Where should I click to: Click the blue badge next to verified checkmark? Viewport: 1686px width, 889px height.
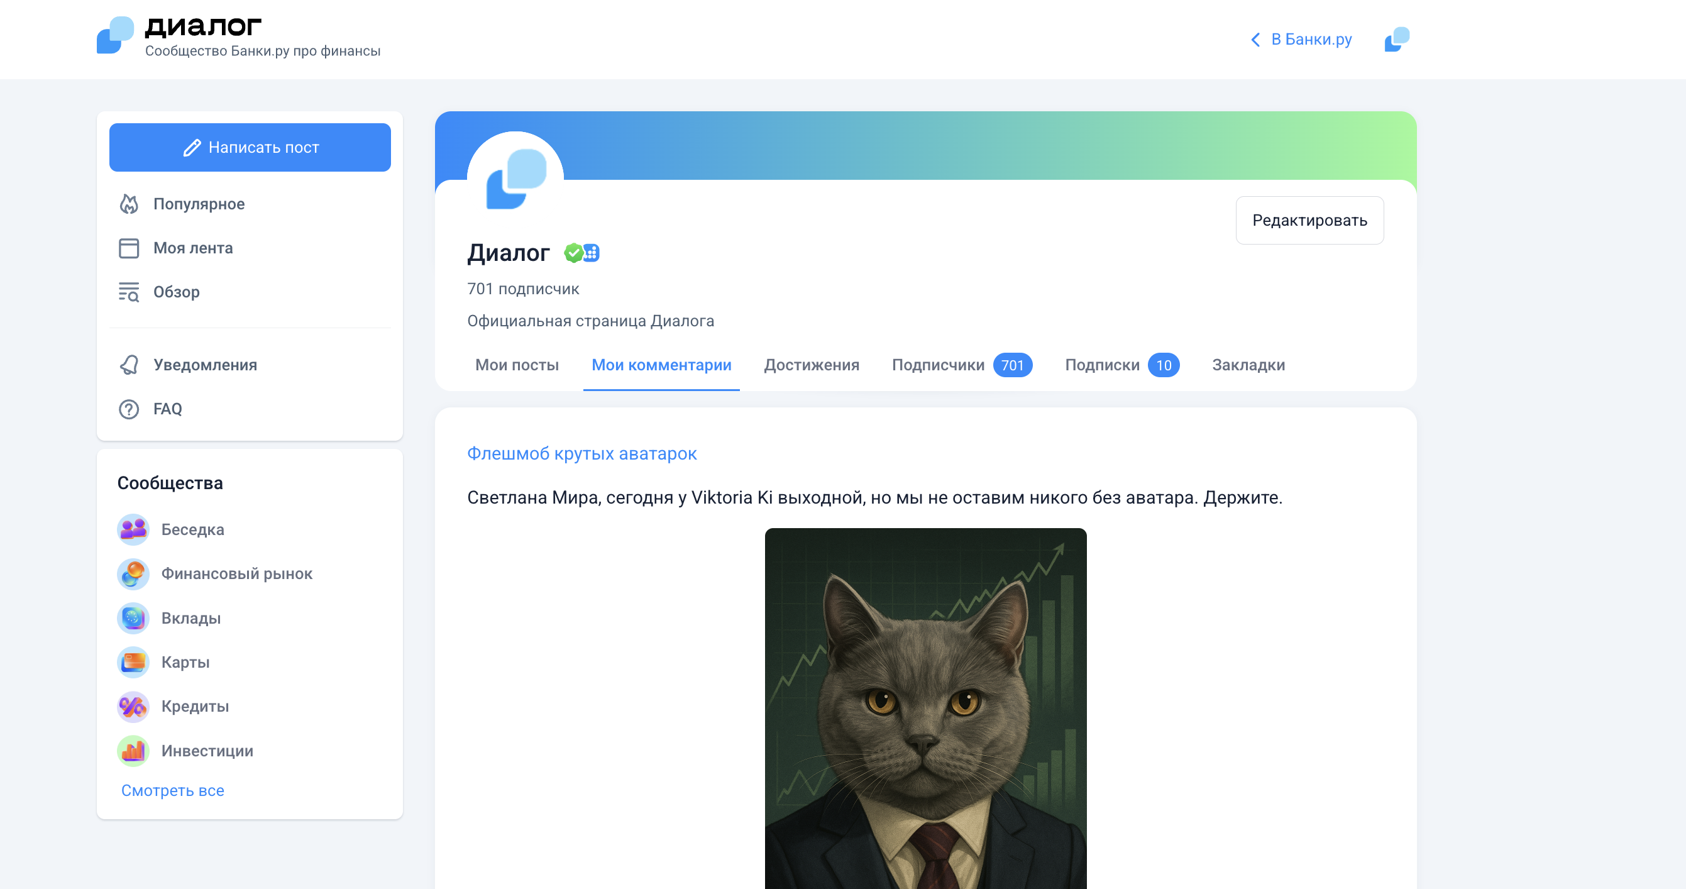592,253
